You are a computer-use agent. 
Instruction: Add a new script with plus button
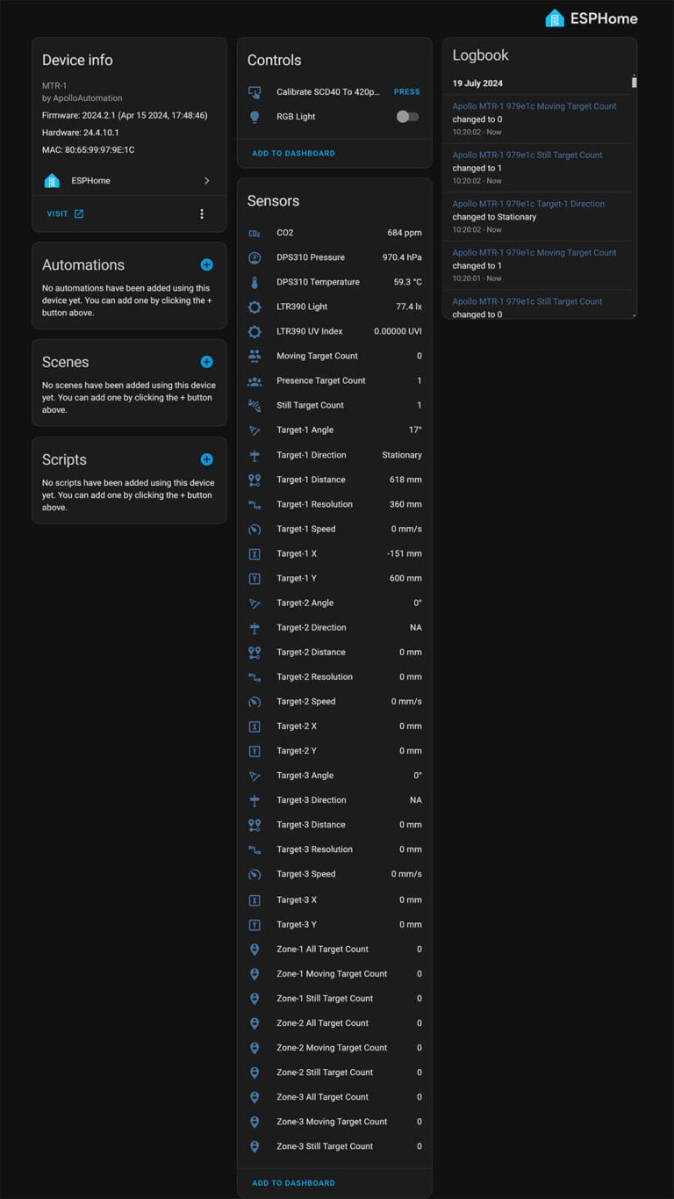[206, 459]
